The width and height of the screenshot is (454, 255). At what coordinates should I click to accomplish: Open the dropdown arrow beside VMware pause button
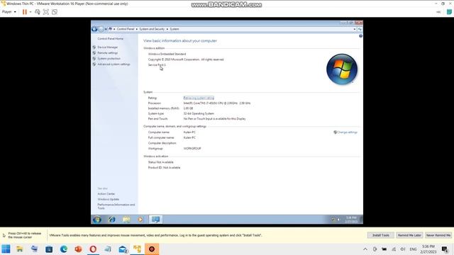coord(31,12)
